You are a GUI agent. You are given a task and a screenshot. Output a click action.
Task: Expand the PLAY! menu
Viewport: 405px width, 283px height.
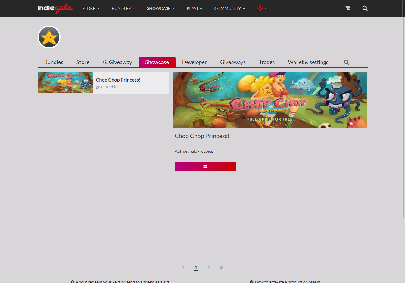pyautogui.click(x=195, y=8)
